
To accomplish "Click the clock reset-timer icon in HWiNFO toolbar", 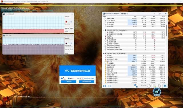I will click(149, 86).
